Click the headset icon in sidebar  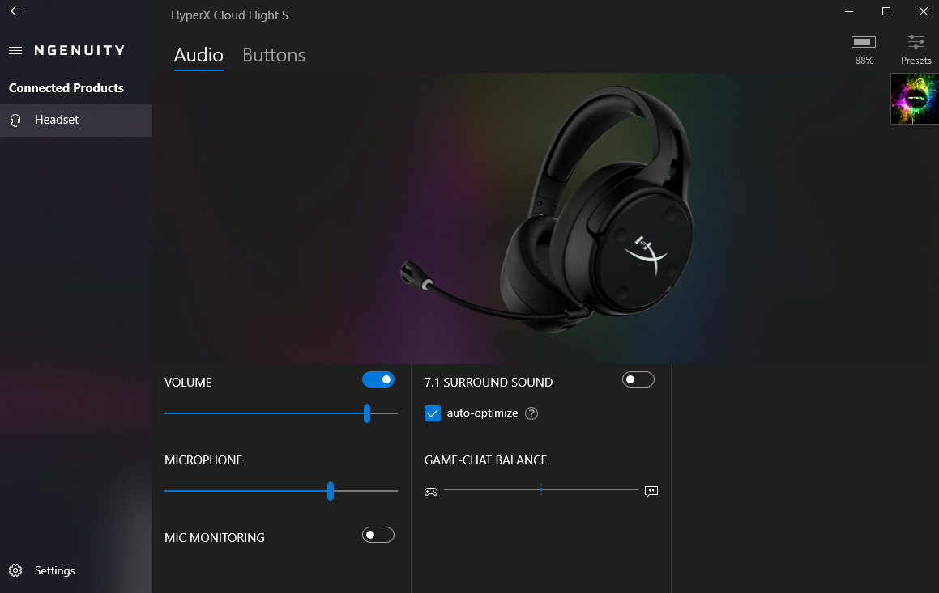(15, 120)
